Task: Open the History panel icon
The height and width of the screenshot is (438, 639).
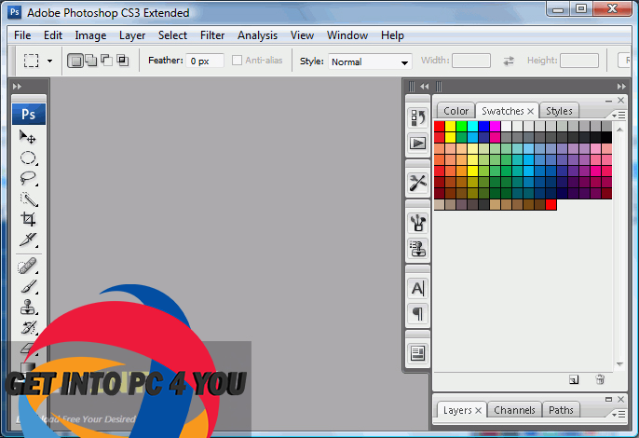Action: tap(417, 117)
